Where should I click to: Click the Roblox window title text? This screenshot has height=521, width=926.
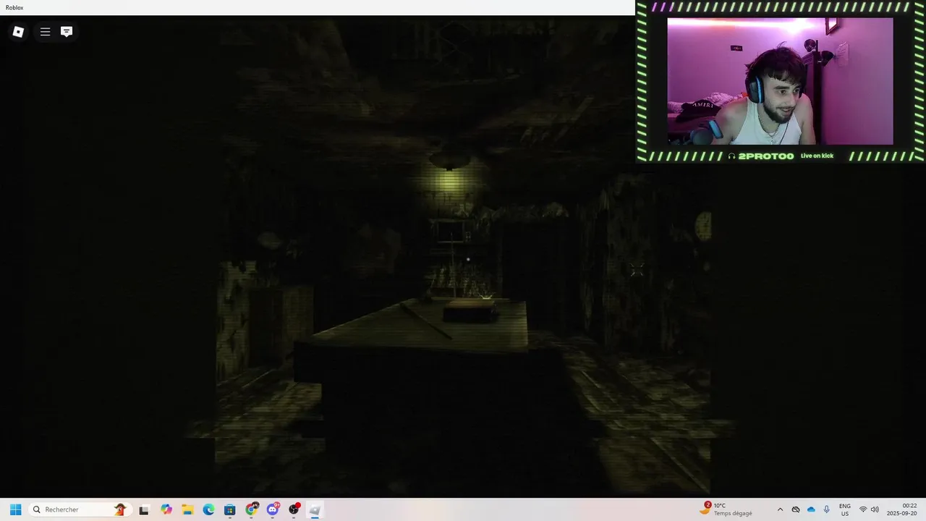14,7
